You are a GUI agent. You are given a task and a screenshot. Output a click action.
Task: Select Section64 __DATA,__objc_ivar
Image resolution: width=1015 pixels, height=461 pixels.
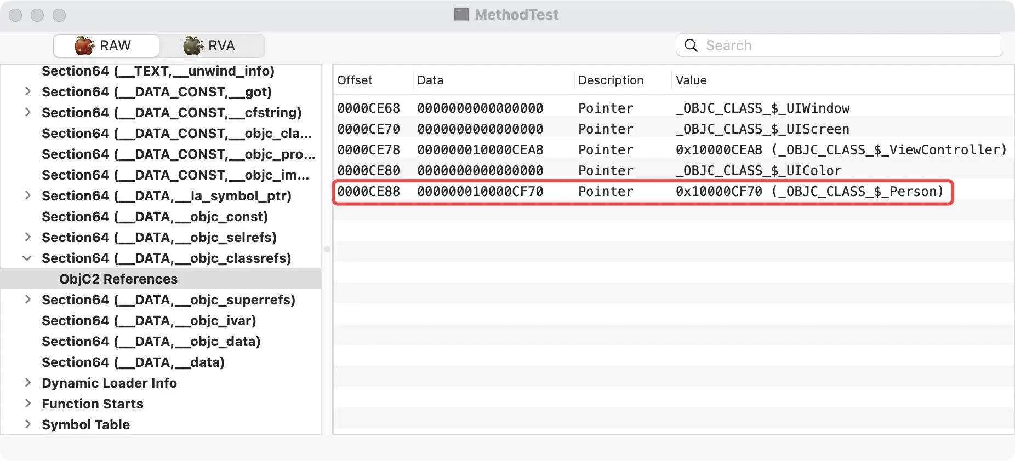click(x=149, y=320)
